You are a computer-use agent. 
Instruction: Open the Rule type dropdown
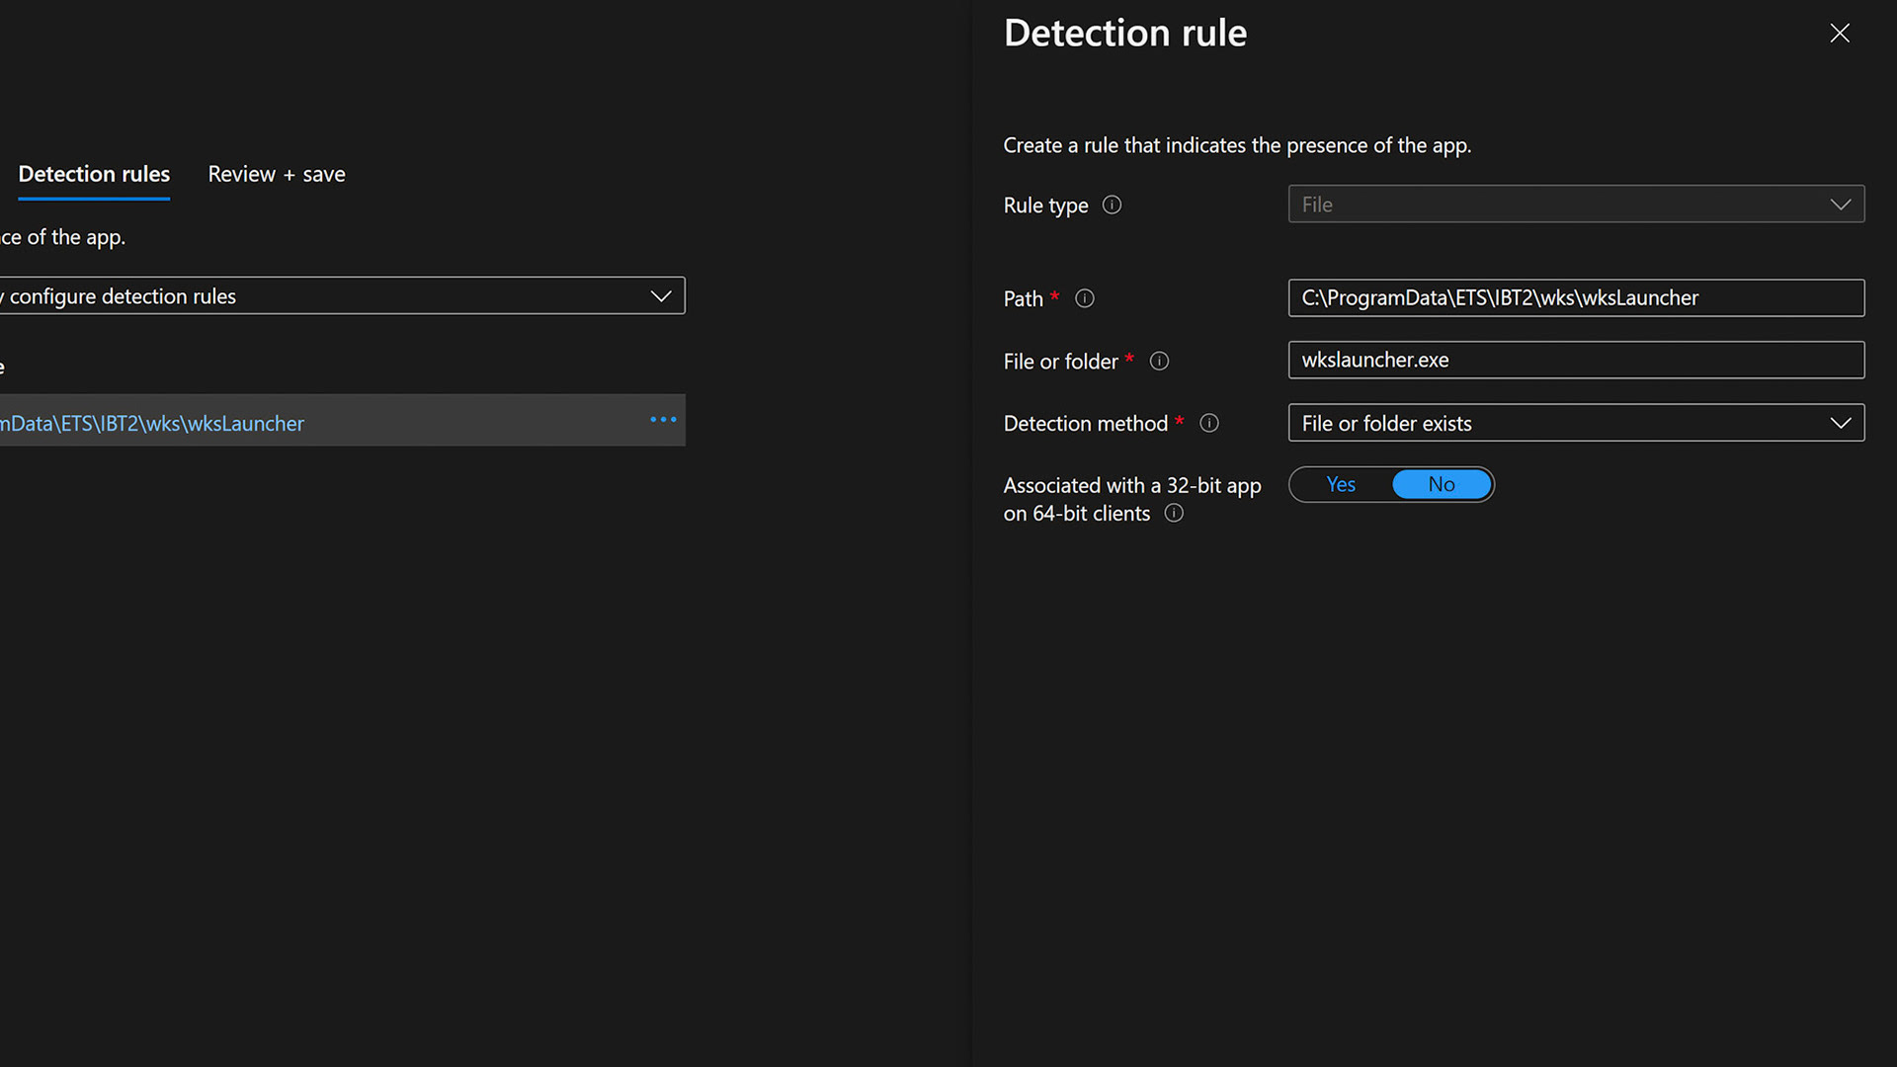click(x=1575, y=205)
